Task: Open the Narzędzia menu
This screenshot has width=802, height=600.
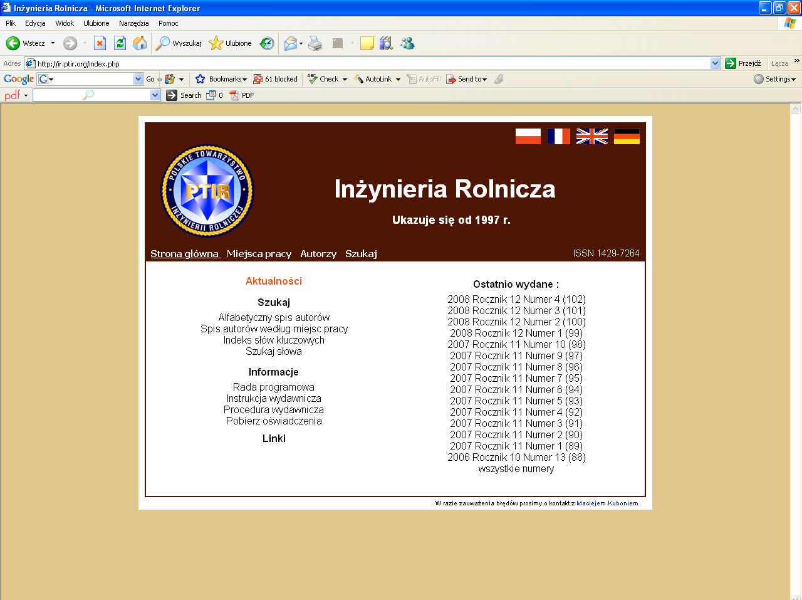Action: pyautogui.click(x=134, y=23)
